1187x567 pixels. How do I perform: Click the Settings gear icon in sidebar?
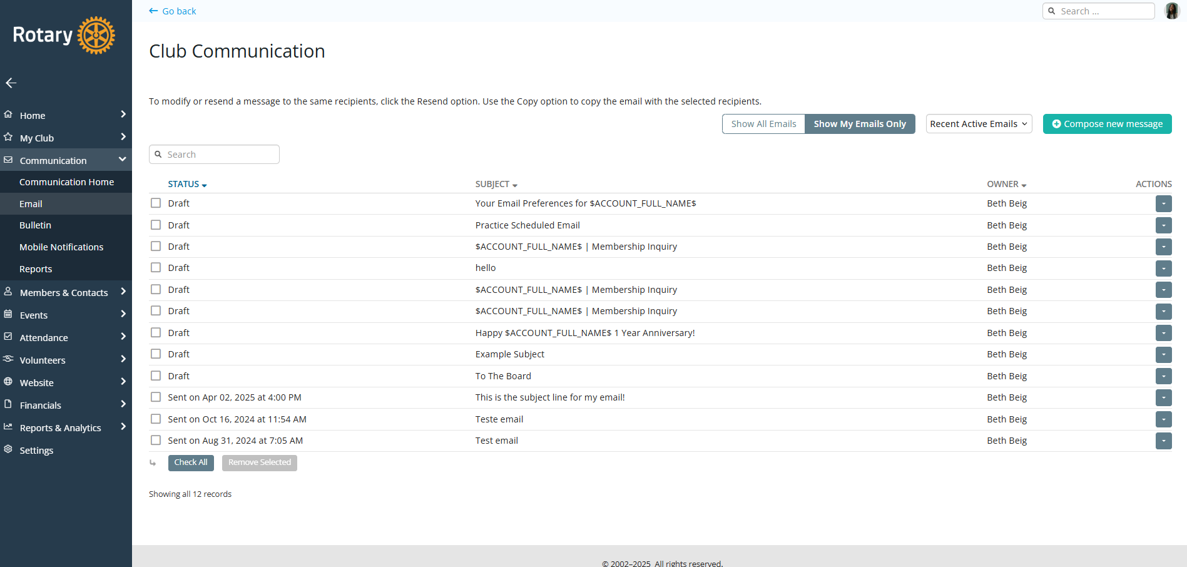click(8, 449)
